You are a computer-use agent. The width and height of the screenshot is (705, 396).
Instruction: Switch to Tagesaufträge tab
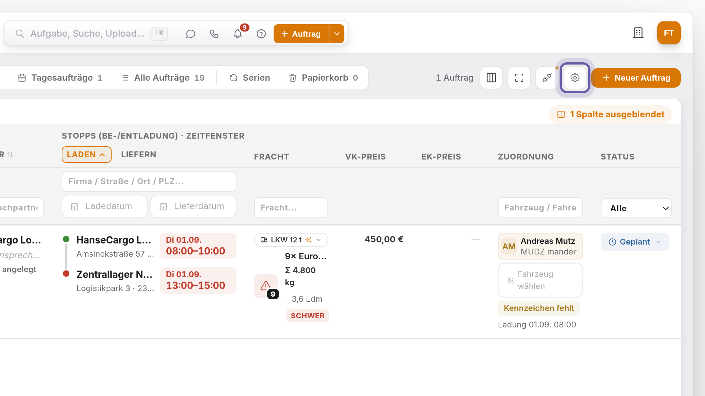[60, 78]
